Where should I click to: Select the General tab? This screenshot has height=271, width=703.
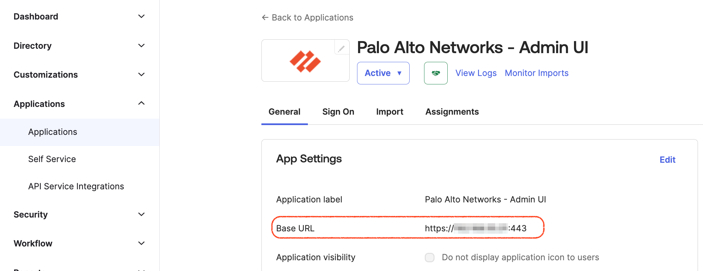pyautogui.click(x=284, y=112)
